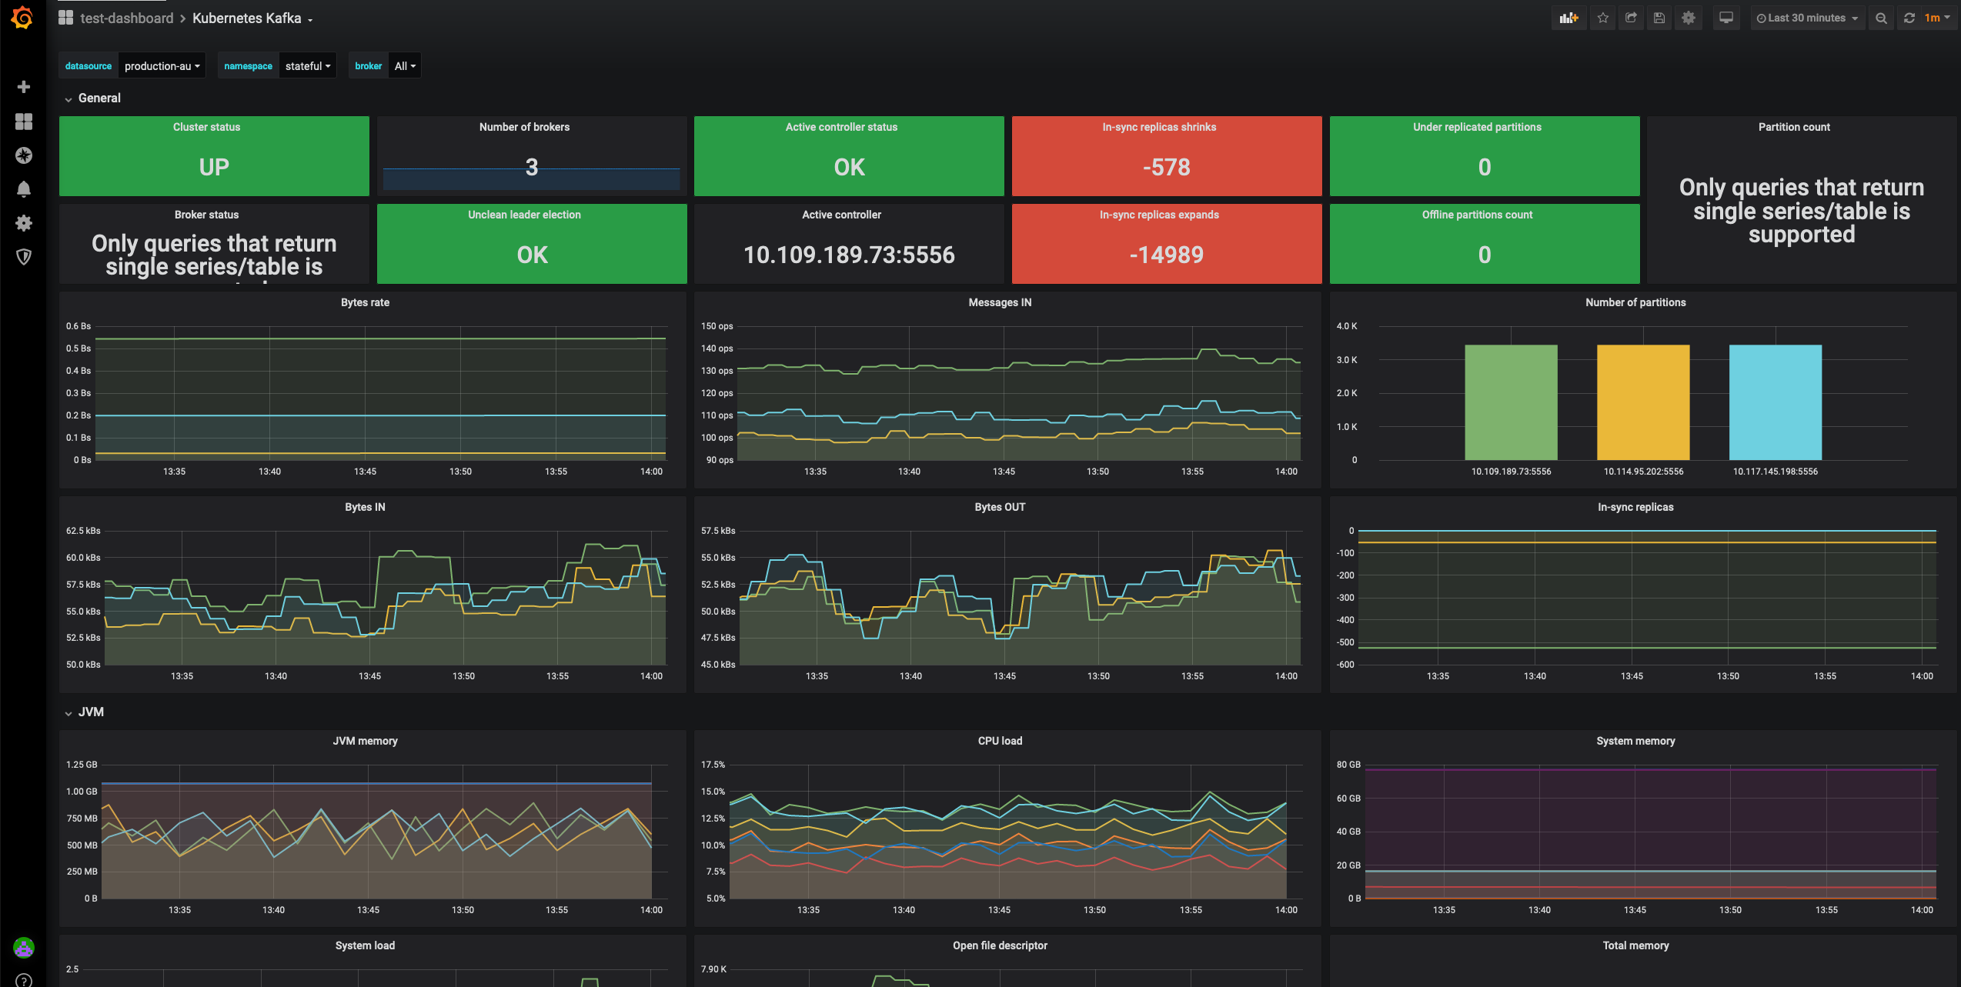This screenshot has height=987, width=1961.
Task: Open the datasource production-au dropdown
Action: coord(162,66)
